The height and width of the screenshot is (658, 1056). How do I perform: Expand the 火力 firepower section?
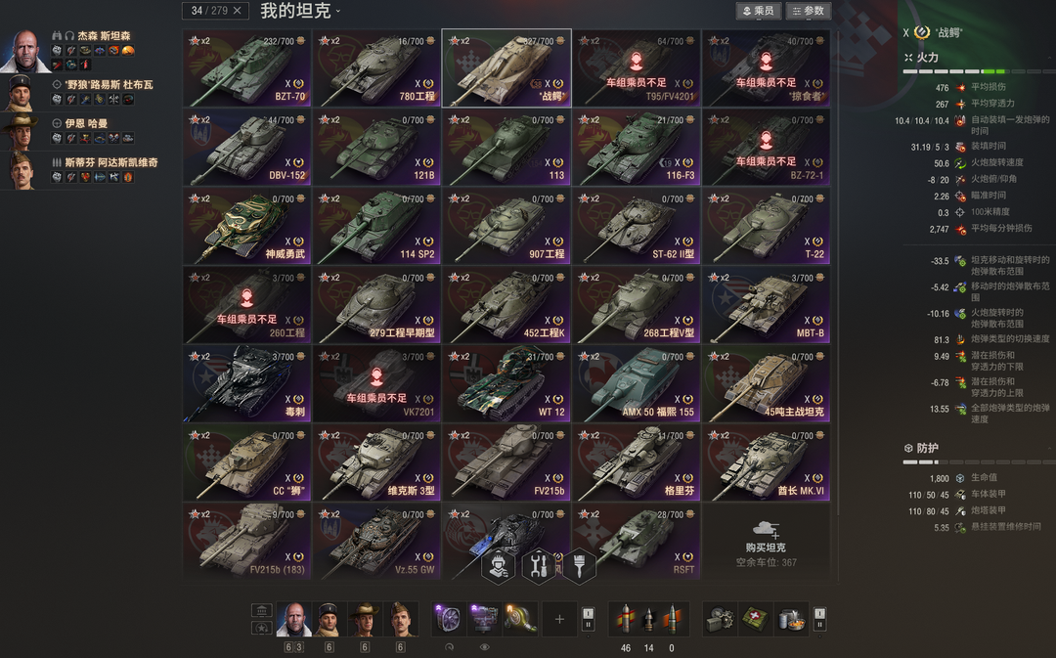(x=922, y=58)
